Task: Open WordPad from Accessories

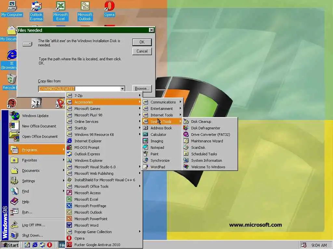Action: pos(163,167)
